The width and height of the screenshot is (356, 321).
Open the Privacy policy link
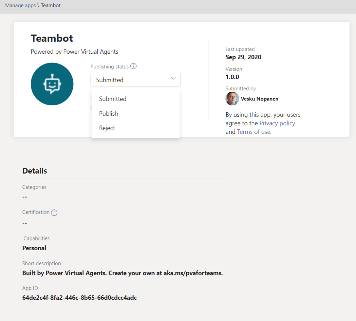pos(277,123)
